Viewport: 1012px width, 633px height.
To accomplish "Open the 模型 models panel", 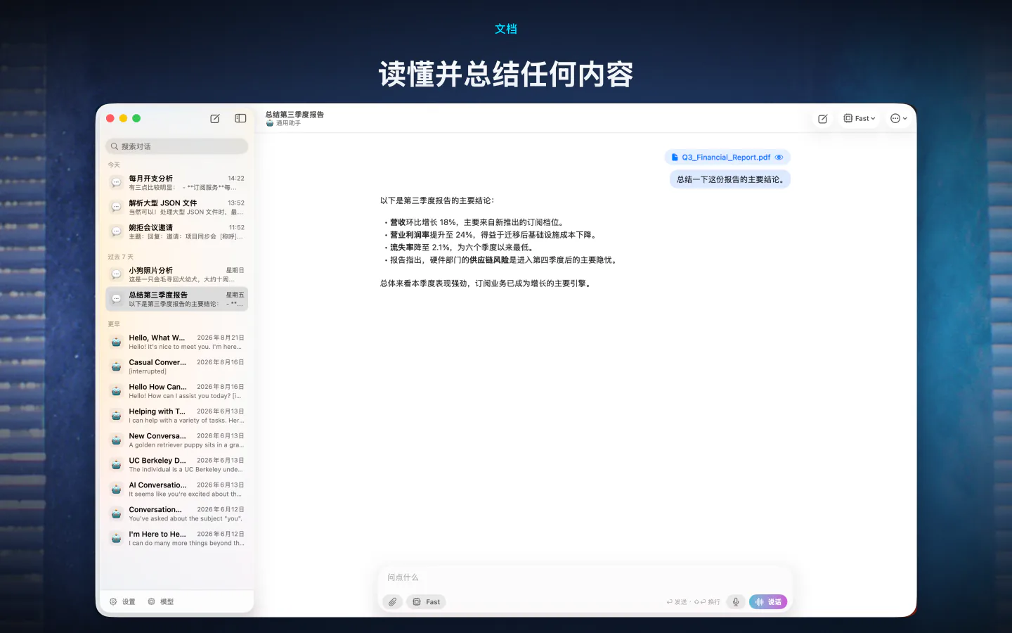I will (161, 602).
